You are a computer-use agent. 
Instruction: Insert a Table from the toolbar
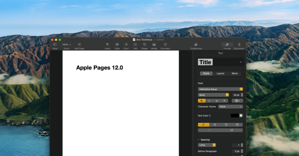click(x=117, y=45)
